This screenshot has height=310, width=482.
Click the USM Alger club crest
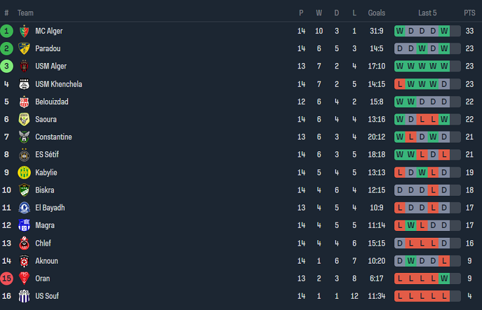click(24, 66)
